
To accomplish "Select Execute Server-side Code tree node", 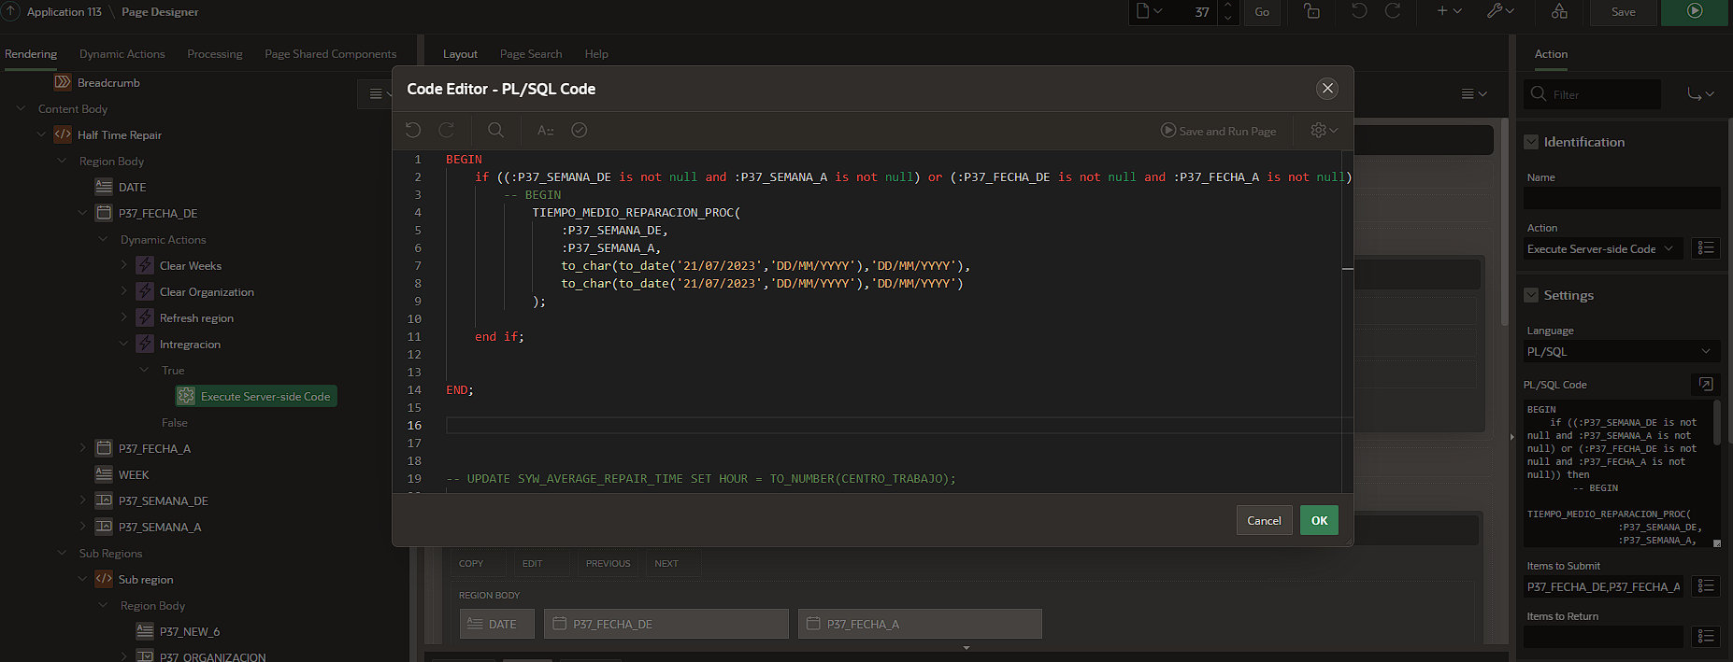I will pyautogui.click(x=255, y=396).
